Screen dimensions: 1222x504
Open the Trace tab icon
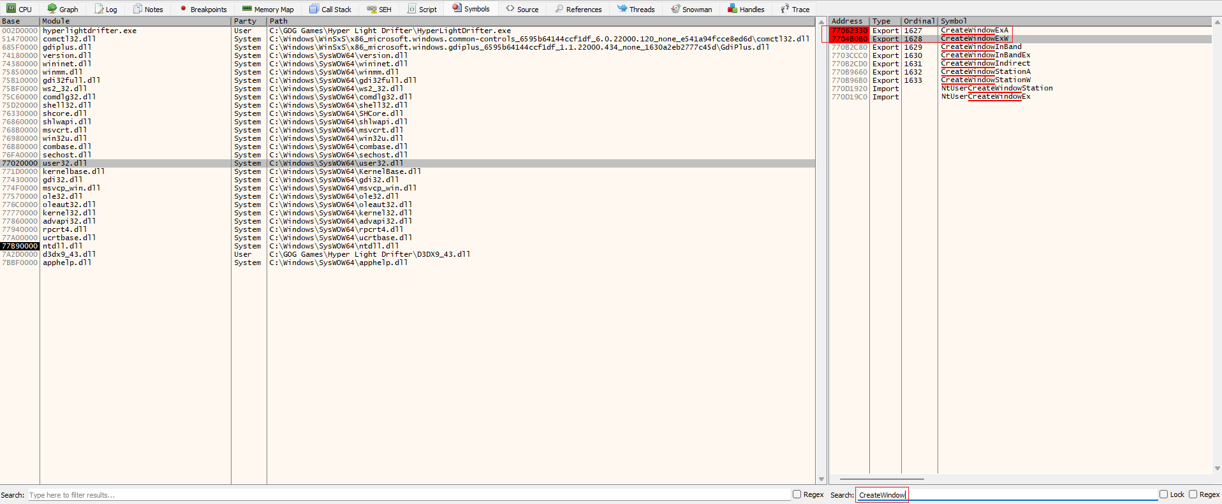784,9
